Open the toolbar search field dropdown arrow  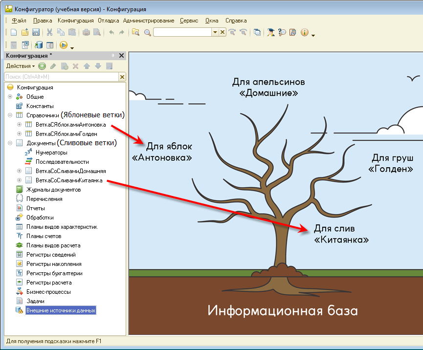[215, 32]
